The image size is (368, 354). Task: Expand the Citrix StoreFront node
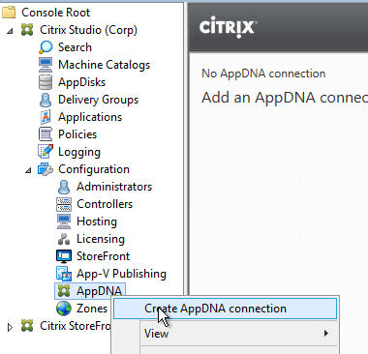(x=10, y=327)
